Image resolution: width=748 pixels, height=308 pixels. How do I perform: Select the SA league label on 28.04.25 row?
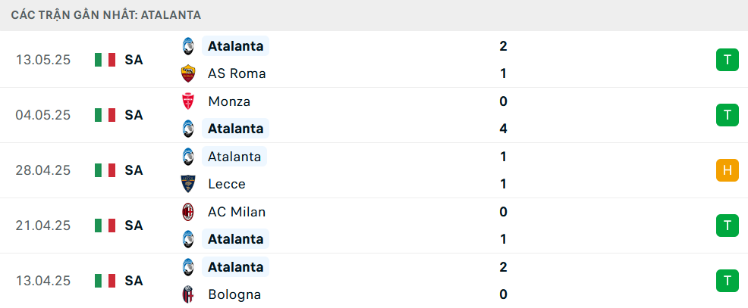(x=134, y=170)
